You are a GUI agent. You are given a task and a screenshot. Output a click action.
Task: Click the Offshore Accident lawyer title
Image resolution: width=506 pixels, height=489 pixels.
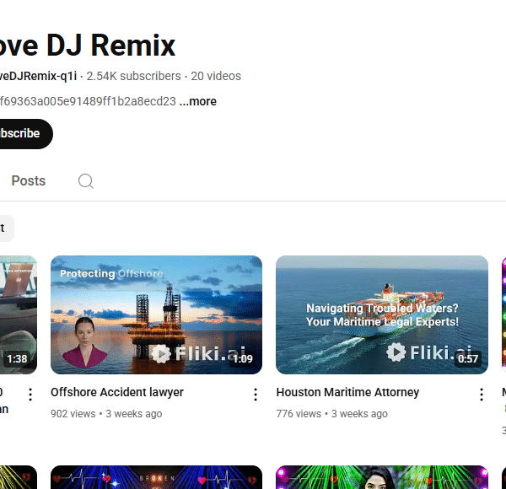[x=117, y=392]
